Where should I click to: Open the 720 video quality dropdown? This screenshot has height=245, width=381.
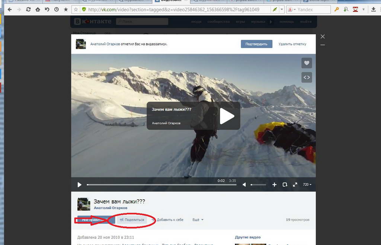pyautogui.click(x=307, y=185)
